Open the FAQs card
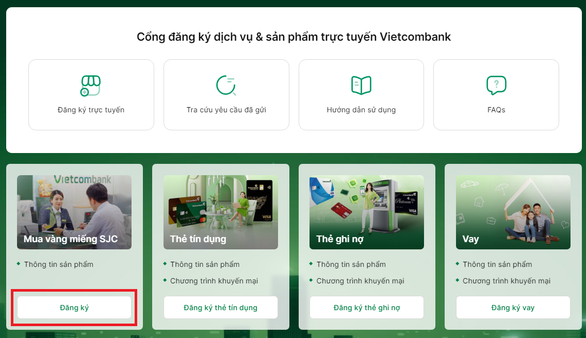Screen dimensions: 586x338 496,95
